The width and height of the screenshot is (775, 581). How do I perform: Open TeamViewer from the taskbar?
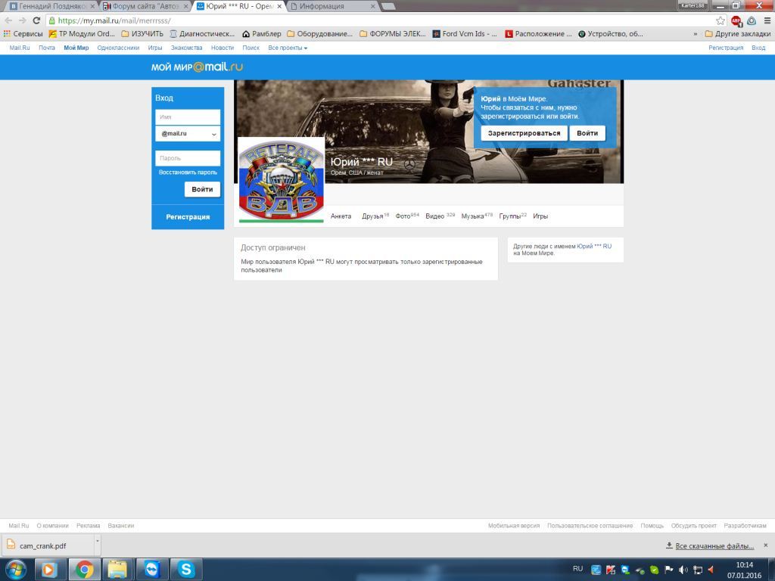151,569
